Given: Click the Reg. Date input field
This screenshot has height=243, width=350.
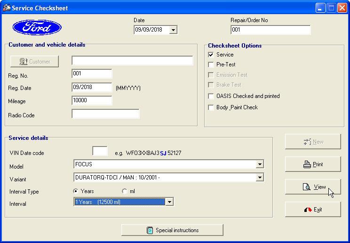Looking at the screenshot, I should [x=92, y=87].
